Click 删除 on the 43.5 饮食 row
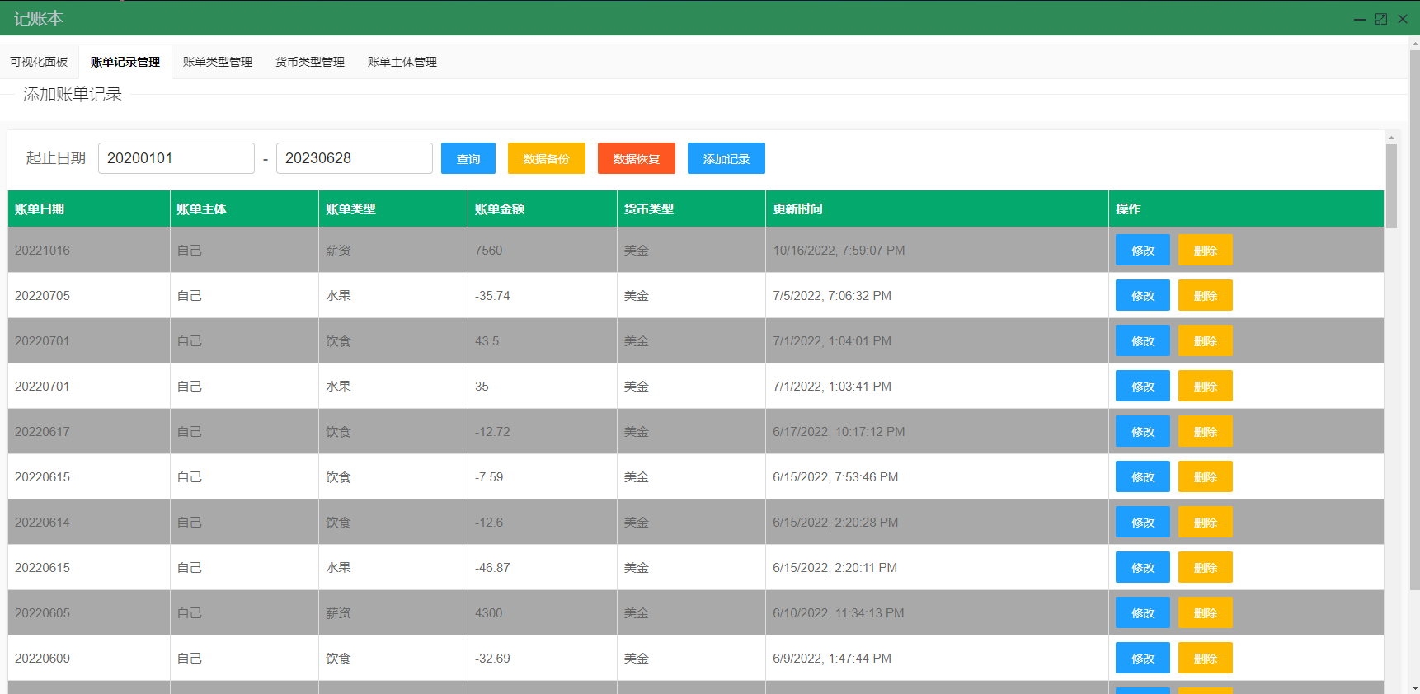 tap(1206, 340)
